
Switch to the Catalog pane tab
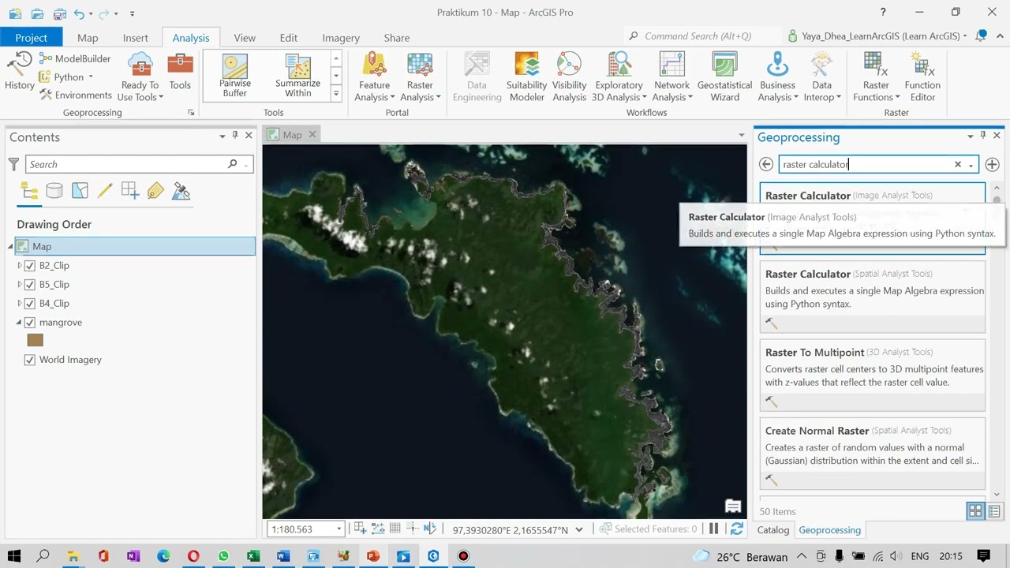click(x=773, y=530)
